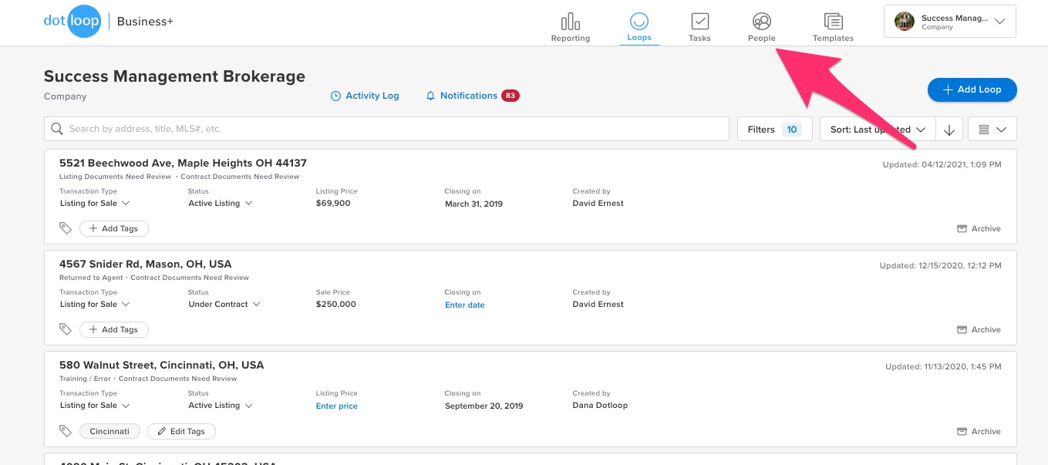The height and width of the screenshot is (465, 1048).
Task: Click the dotloop logo
Action: (x=72, y=22)
